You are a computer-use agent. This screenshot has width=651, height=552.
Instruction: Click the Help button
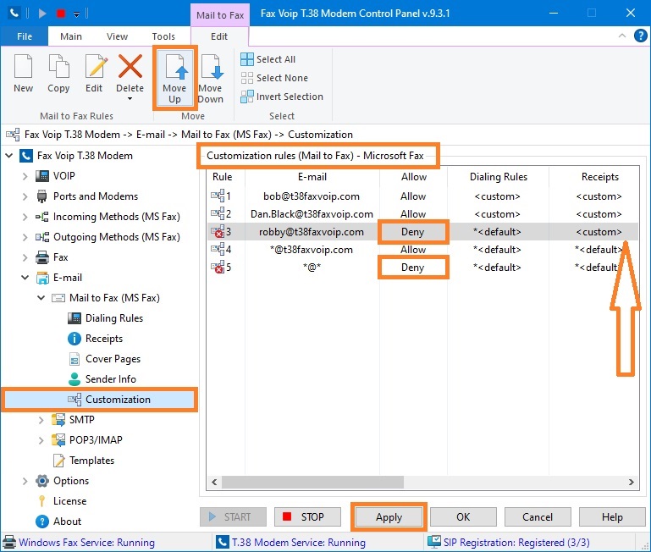[612, 517]
